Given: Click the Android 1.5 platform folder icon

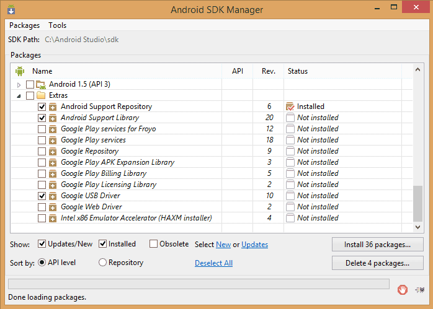Looking at the screenshot, I should tap(41, 85).
